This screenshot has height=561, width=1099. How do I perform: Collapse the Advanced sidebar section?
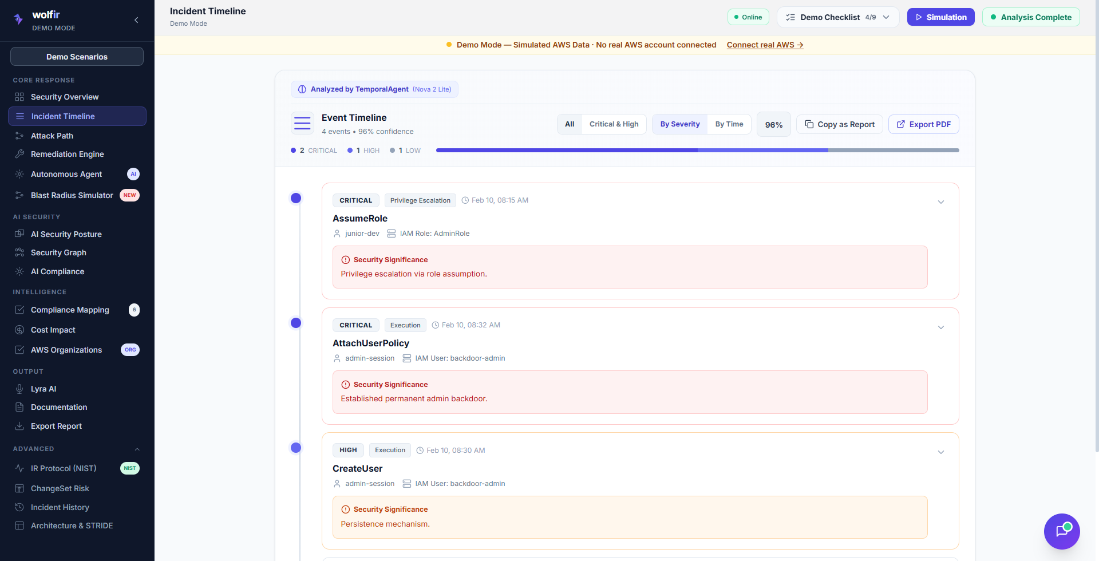(x=137, y=449)
